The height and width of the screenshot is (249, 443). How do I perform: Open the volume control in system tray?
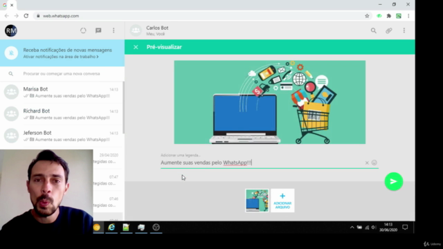(x=374, y=228)
